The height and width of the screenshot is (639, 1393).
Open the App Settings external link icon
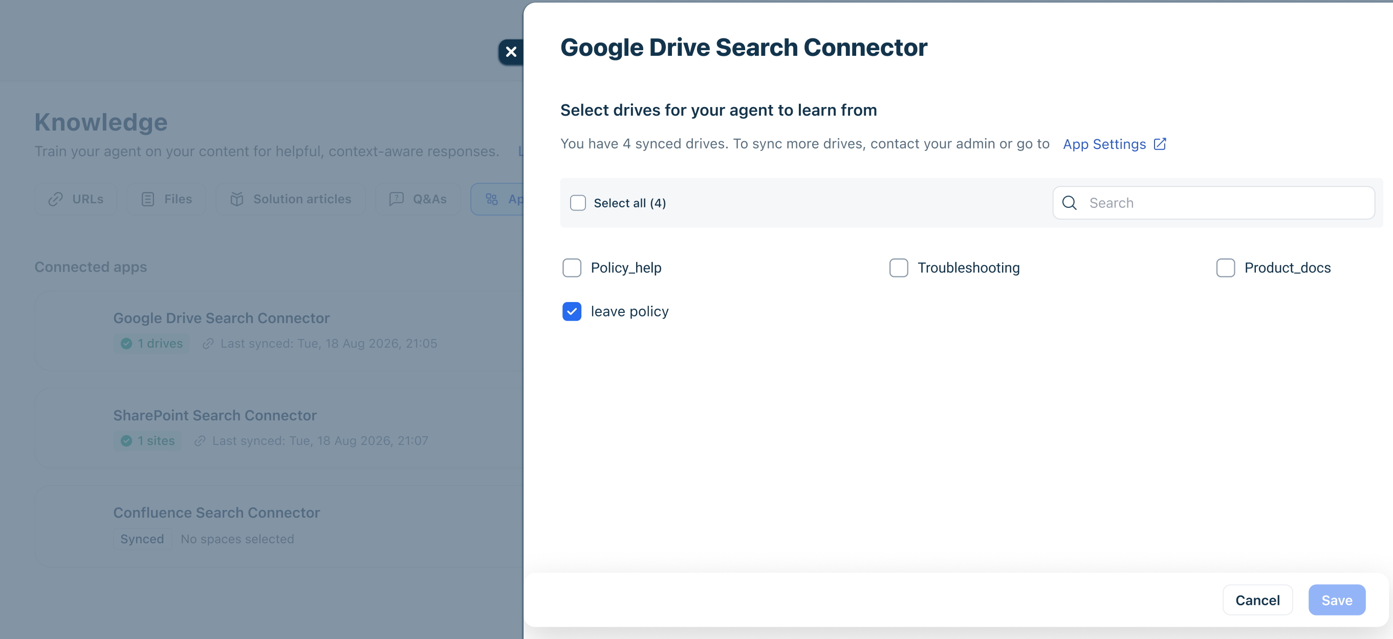click(x=1160, y=144)
